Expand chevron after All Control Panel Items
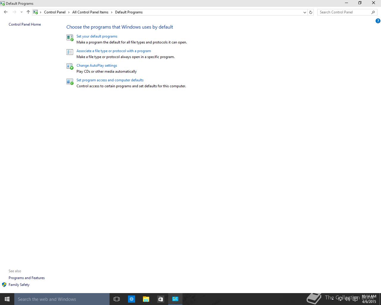381x305 pixels. pyautogui.click(x=112, y=12)
